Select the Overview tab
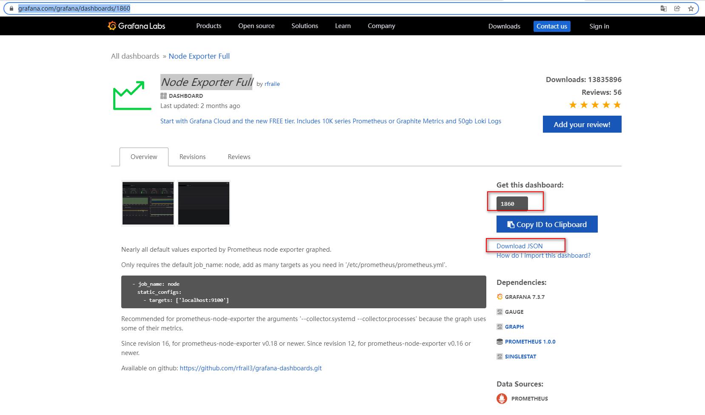Viewport: 705px width, 415px height. (x=144, y=157)
